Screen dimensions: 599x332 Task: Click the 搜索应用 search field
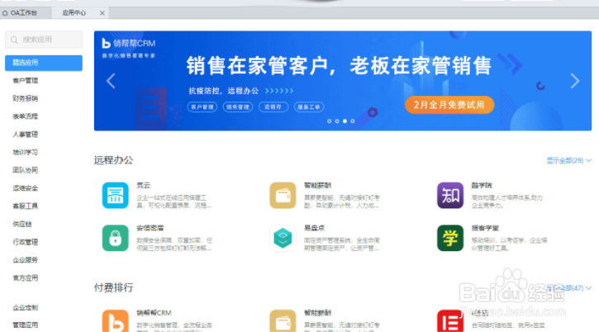point(44,40)
